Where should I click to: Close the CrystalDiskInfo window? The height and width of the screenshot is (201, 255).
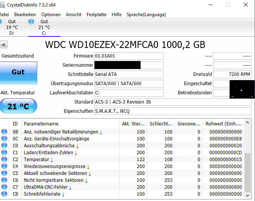pos(246,5)
